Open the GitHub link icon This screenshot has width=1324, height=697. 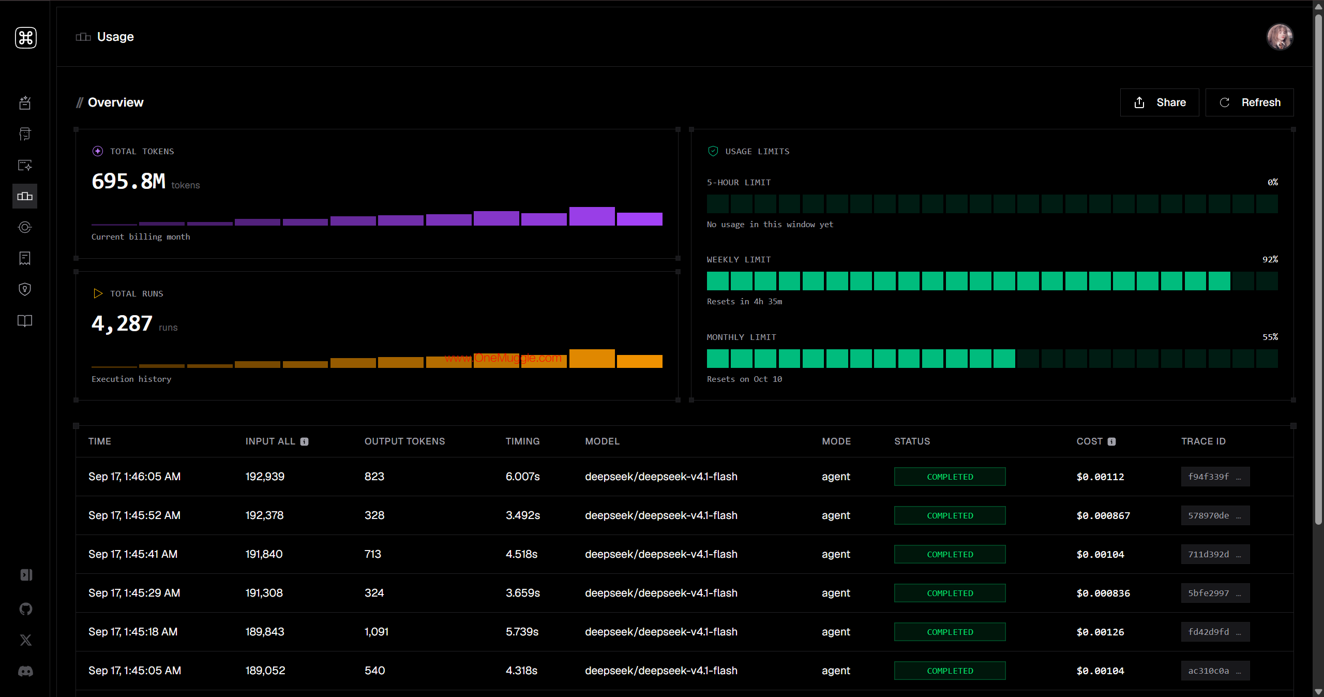tap(26, 609)
